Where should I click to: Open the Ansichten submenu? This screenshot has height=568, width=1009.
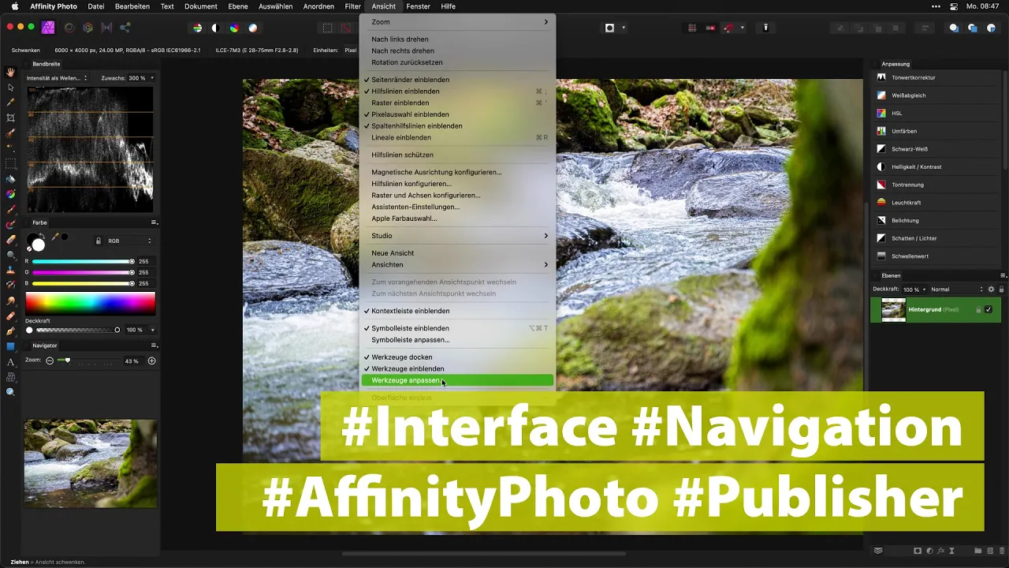(457, 265)
